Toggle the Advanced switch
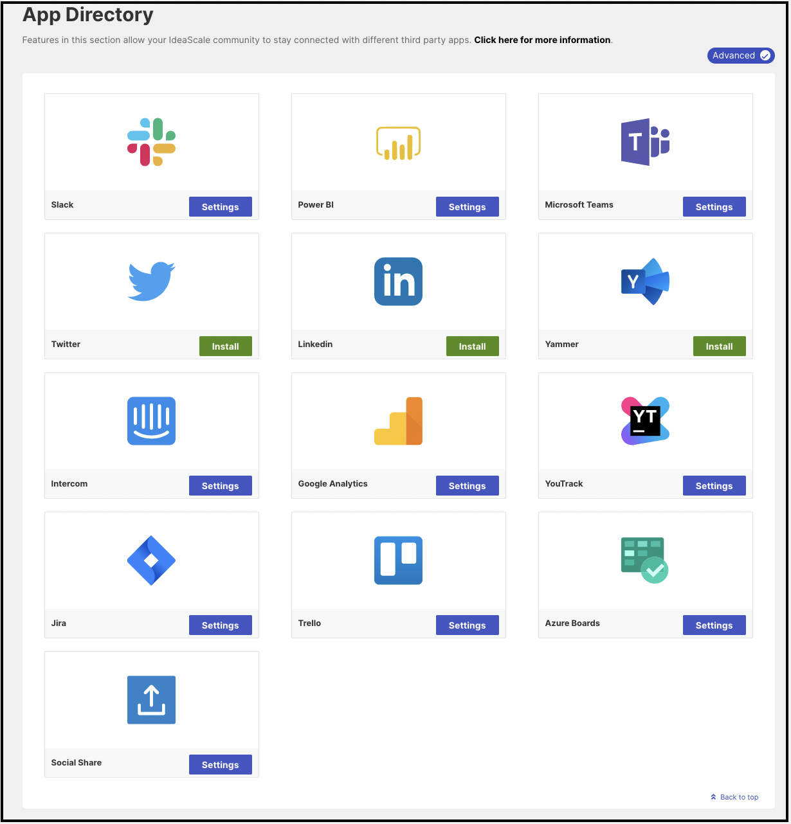This screenshot has height=824, width=791. click(x=741, y=55)
